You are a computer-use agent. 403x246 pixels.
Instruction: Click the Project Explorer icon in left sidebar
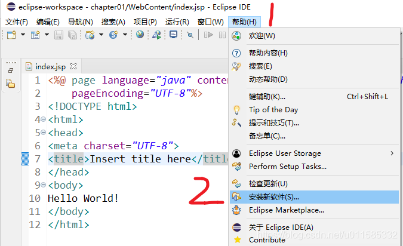(11, 84)
